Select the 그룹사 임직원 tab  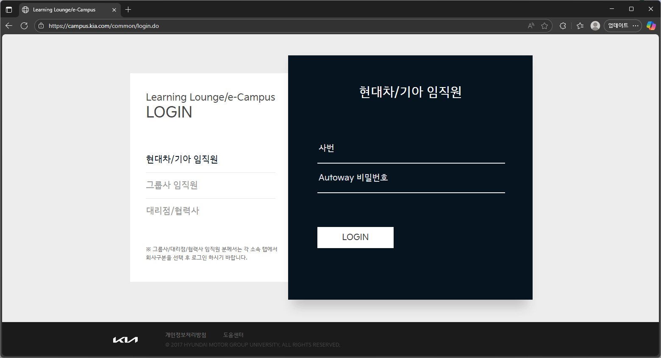pos(172,185)
